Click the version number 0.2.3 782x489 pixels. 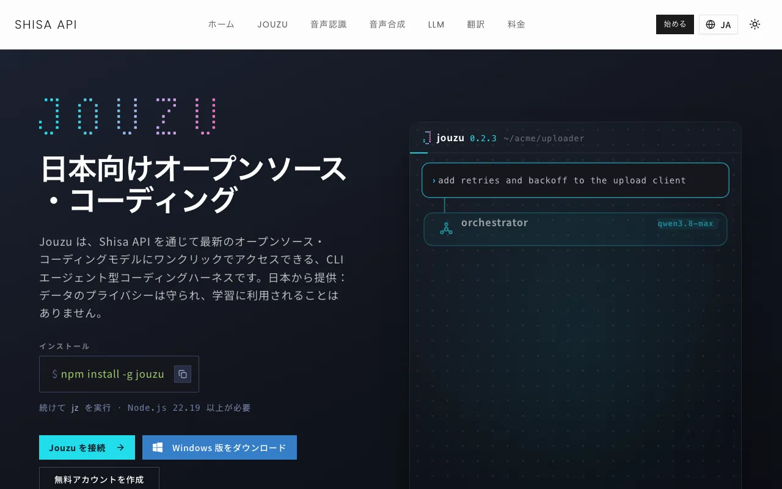point(483,138)
